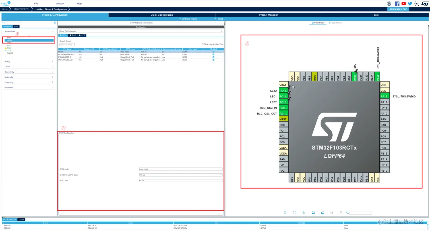Open Software Packs menu
Image resolution: width=430 pixels, height=231 pixels.
[x=188, y=19]
